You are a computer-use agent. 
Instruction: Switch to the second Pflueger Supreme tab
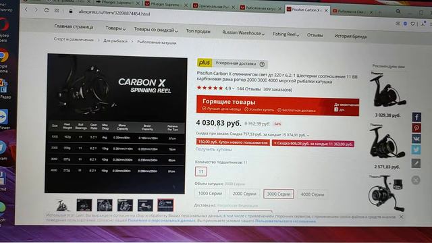point(165,4)
